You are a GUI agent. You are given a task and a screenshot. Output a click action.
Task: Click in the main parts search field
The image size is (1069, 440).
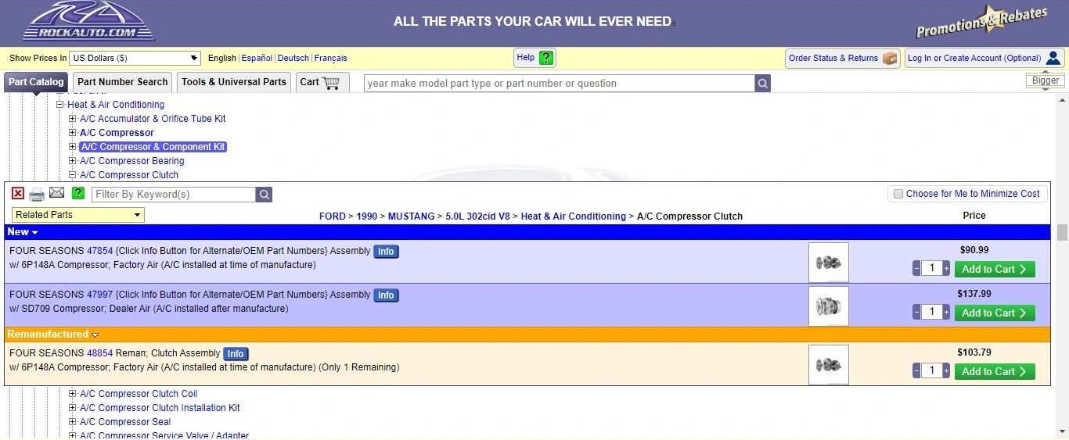click(x=559, y=84)
